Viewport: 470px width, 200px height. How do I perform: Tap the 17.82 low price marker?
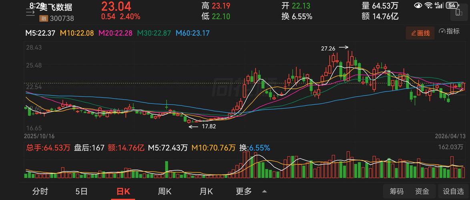pyautogui.click(x=209, y=127)
